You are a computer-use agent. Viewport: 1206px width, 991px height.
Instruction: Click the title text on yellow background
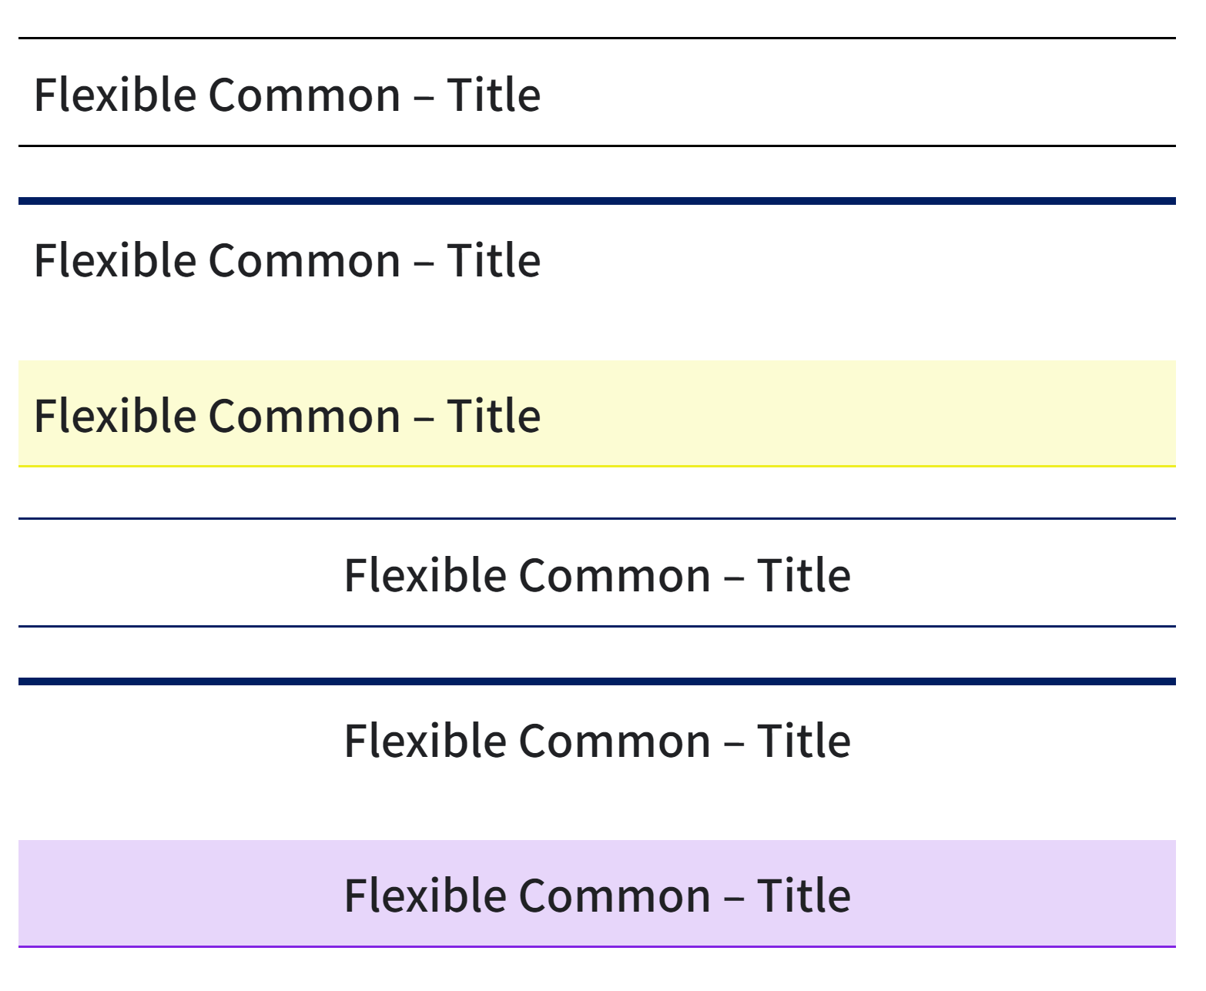point(287,416)
